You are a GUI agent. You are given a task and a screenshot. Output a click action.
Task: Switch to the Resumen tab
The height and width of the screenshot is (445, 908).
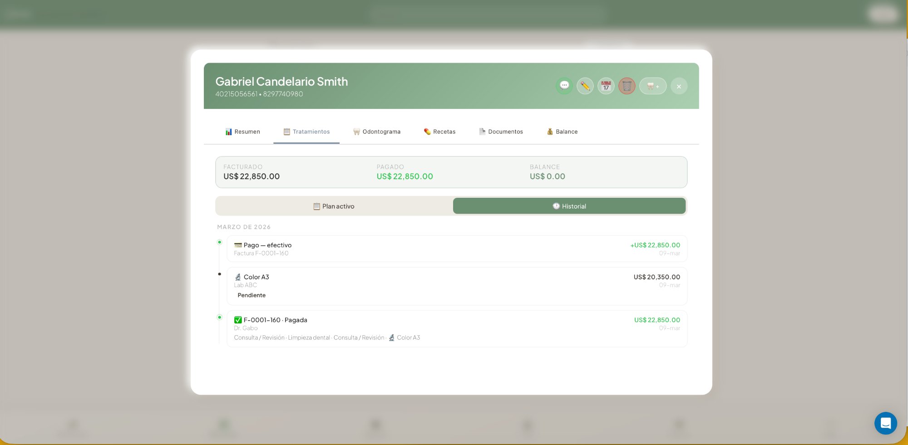pos(242,132)
